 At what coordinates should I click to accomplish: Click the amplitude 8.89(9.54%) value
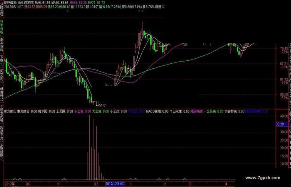(133, 7)
